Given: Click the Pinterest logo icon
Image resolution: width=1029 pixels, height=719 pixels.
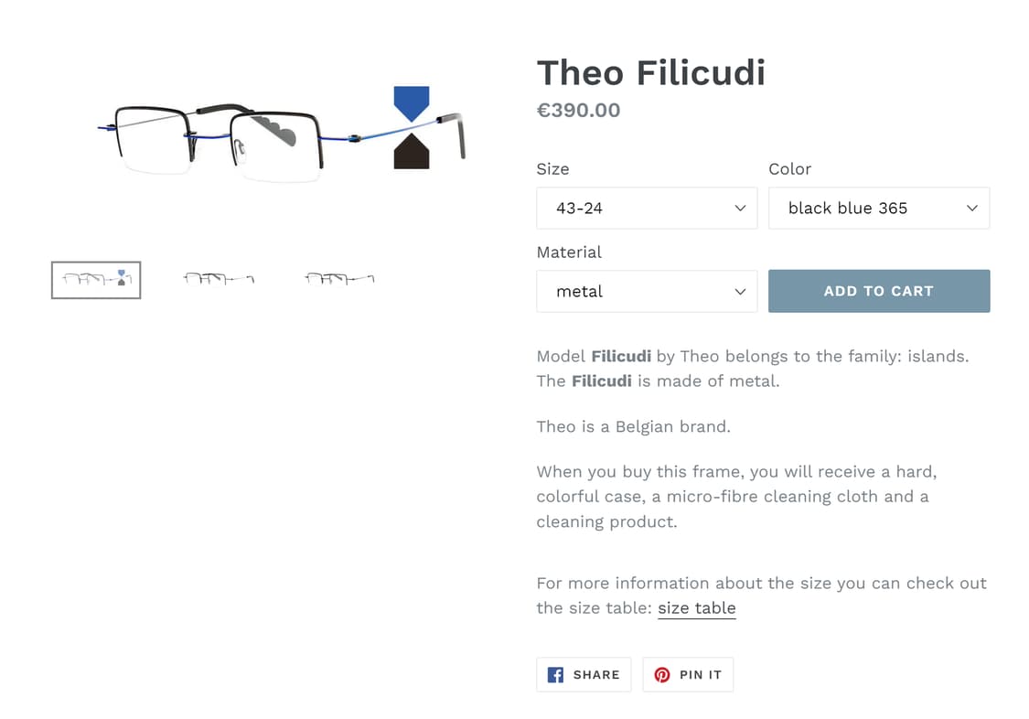Looking at the screenshot, I should tap(661, 675).
